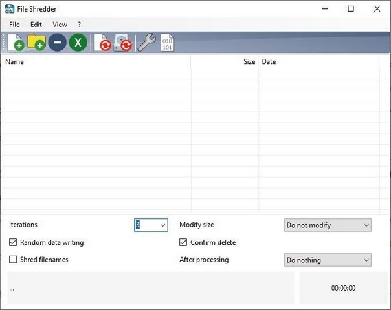391x310 pixels.
Task: Click the Add file toolbar icon
Action: point(15,43)
